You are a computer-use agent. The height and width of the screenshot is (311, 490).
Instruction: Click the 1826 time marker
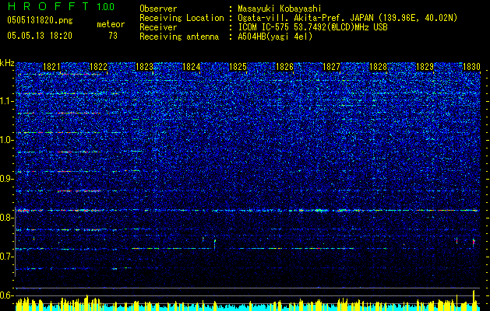point(284,67)
